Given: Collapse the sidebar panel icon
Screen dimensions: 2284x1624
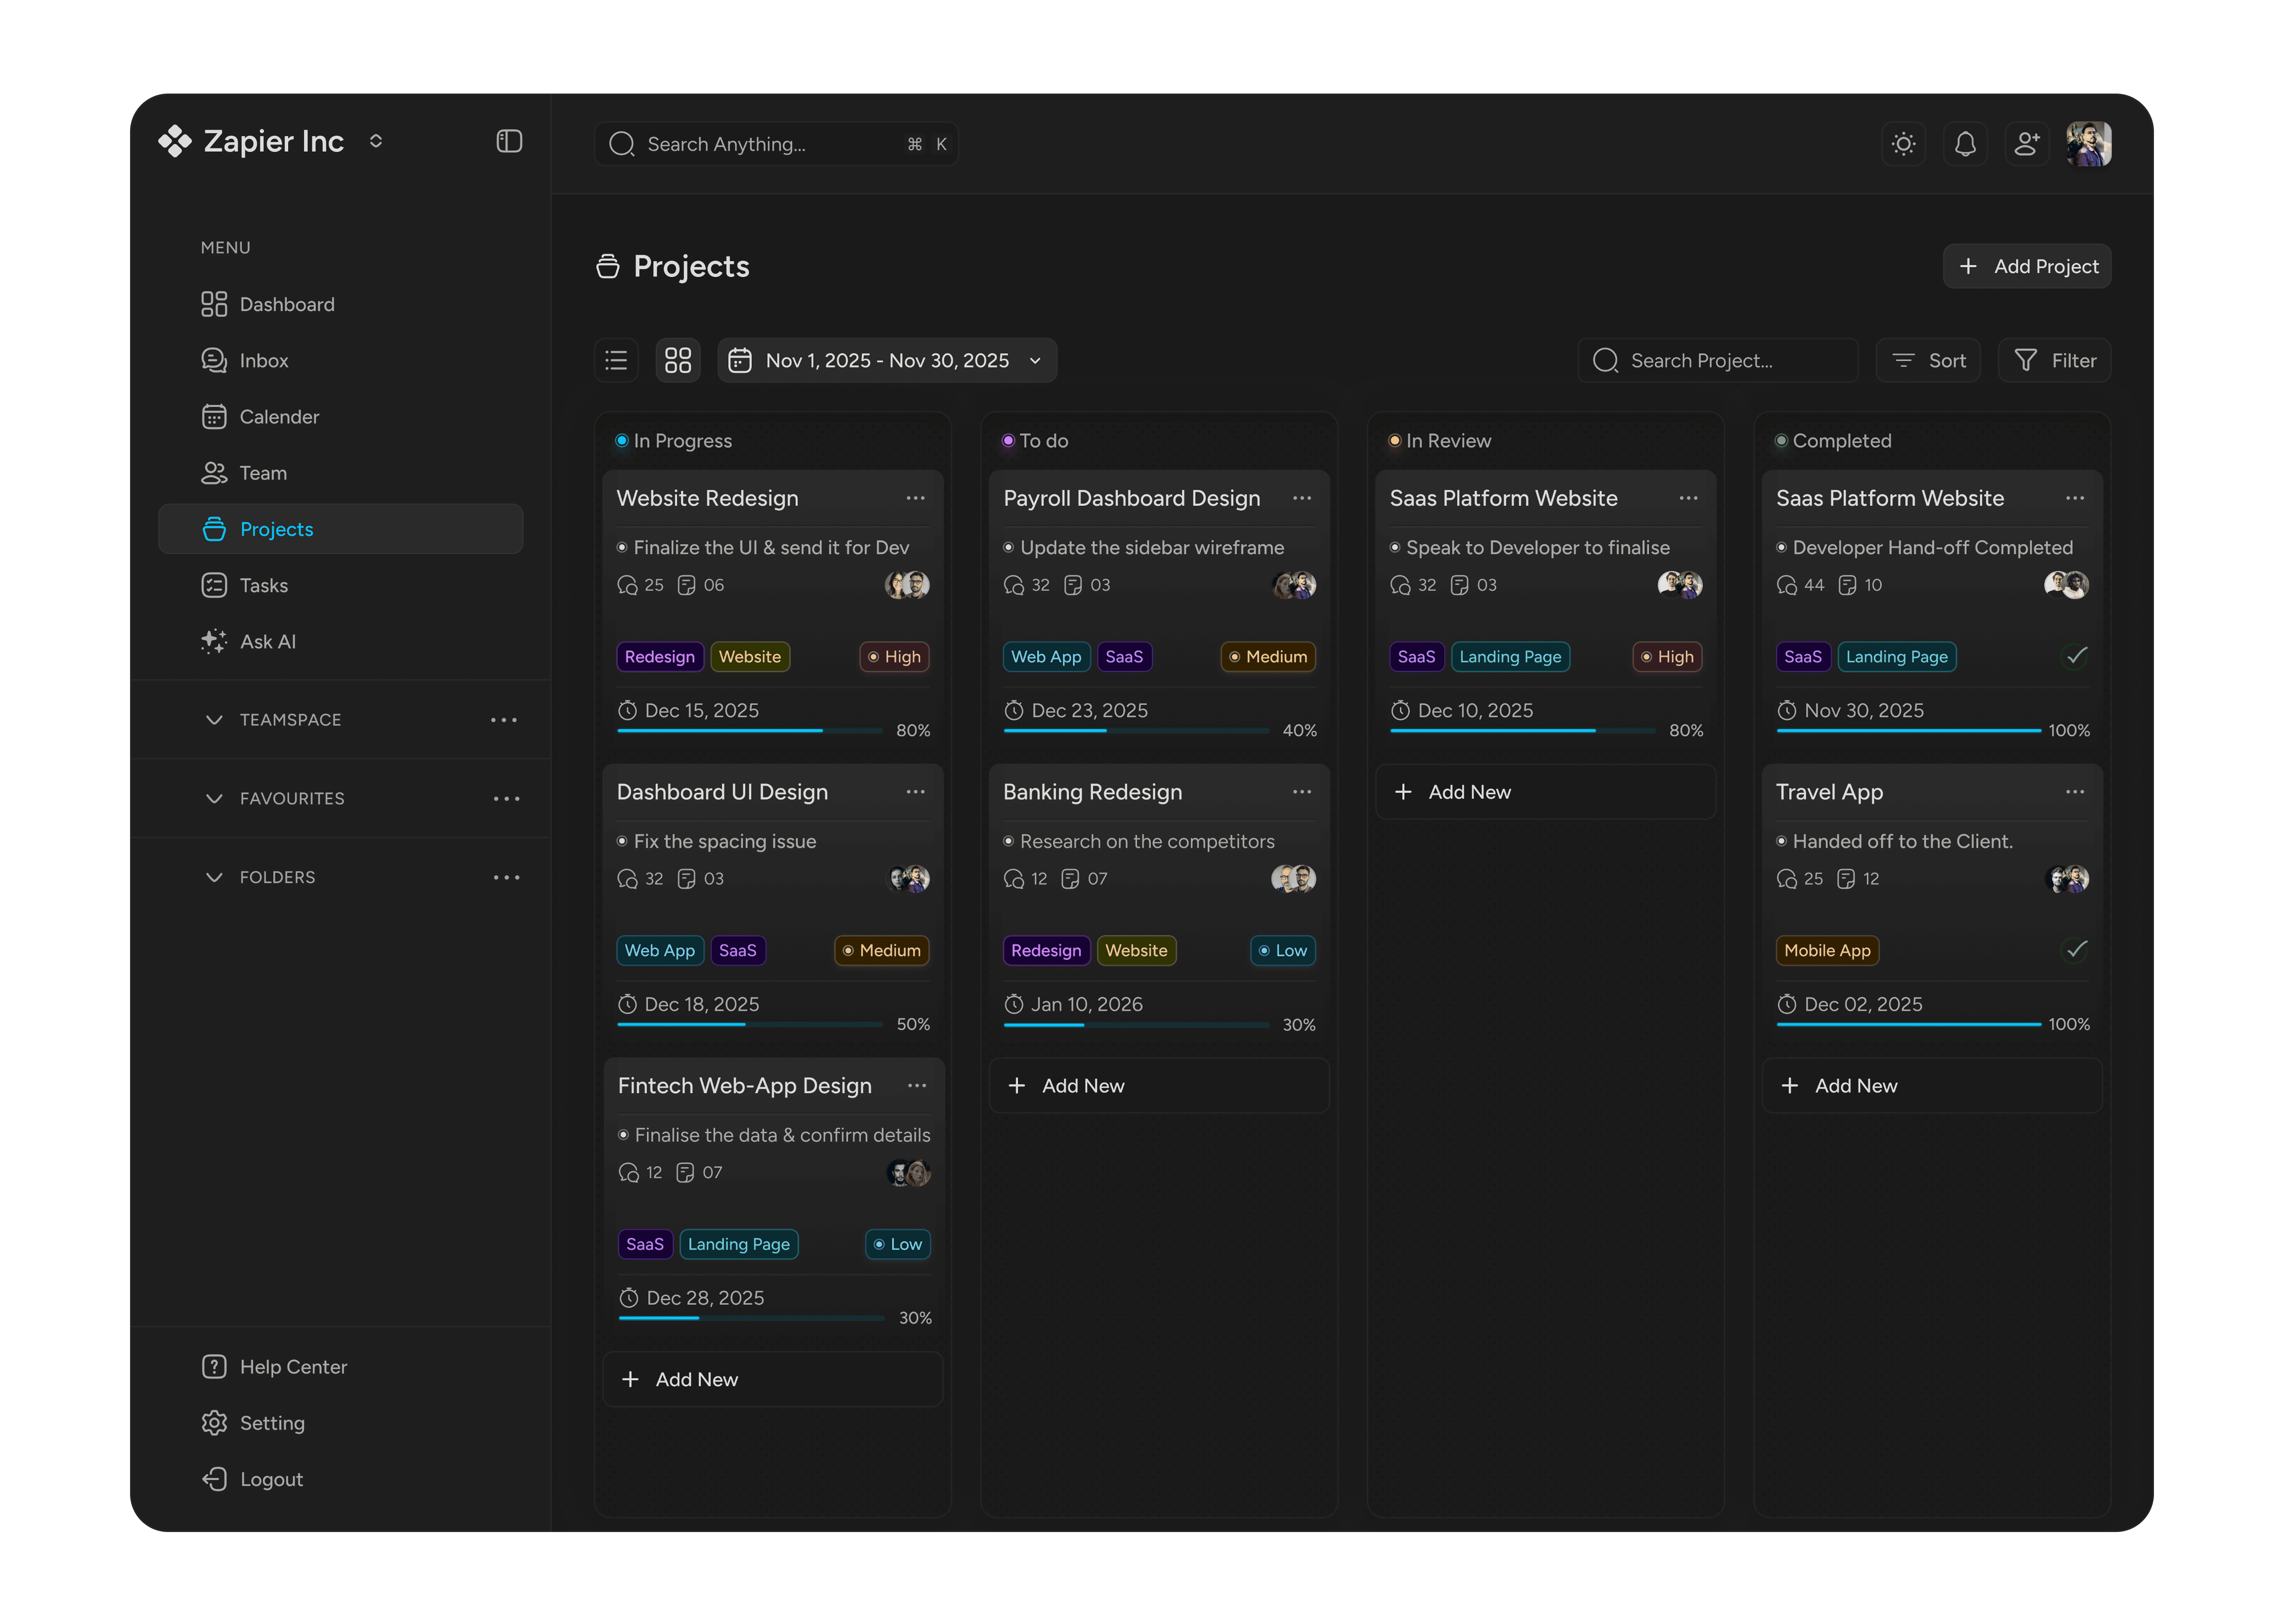Looking at the screenshot, I should (x=509, y=141).
